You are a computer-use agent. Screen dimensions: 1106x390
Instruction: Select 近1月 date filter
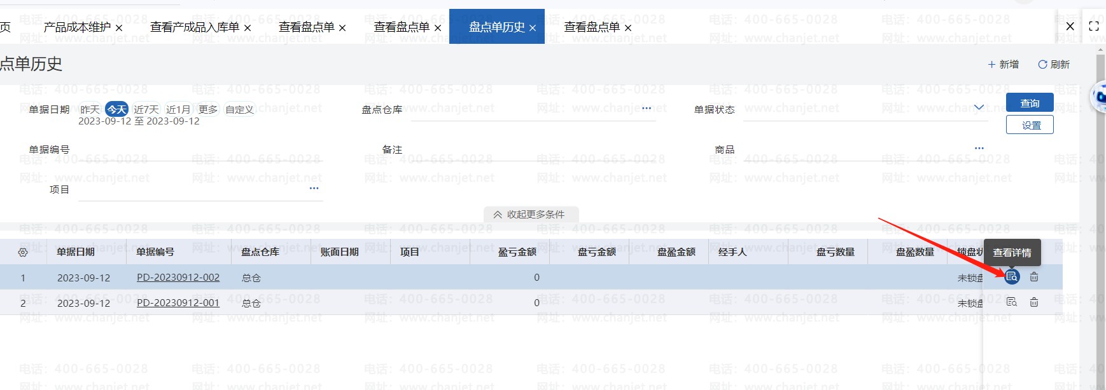click(x=178, y=109)
